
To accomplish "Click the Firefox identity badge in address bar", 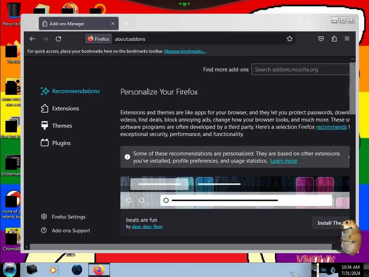I will (x=98, y=39).
